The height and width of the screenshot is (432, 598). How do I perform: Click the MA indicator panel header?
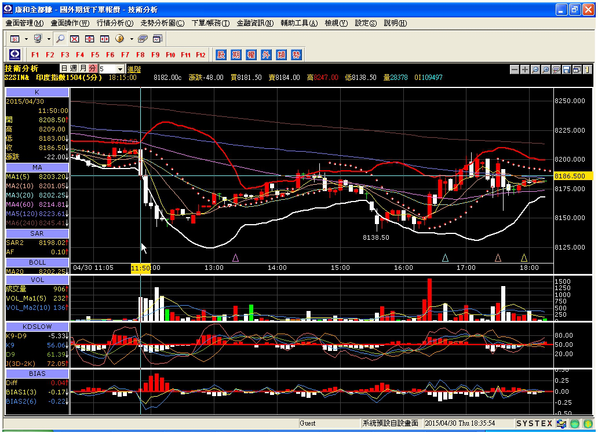(37, 167)
